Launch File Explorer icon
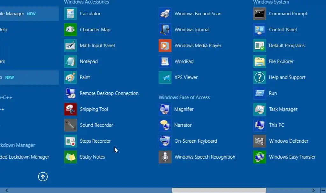The height and width of the screenshot is (193, 326). tap(260, 61)
